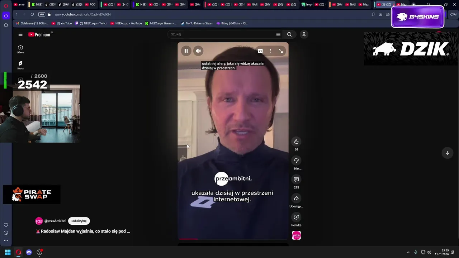Go to YouTube Premium home logo
Viewport: 459px width, 258px height.
[39, 34]
